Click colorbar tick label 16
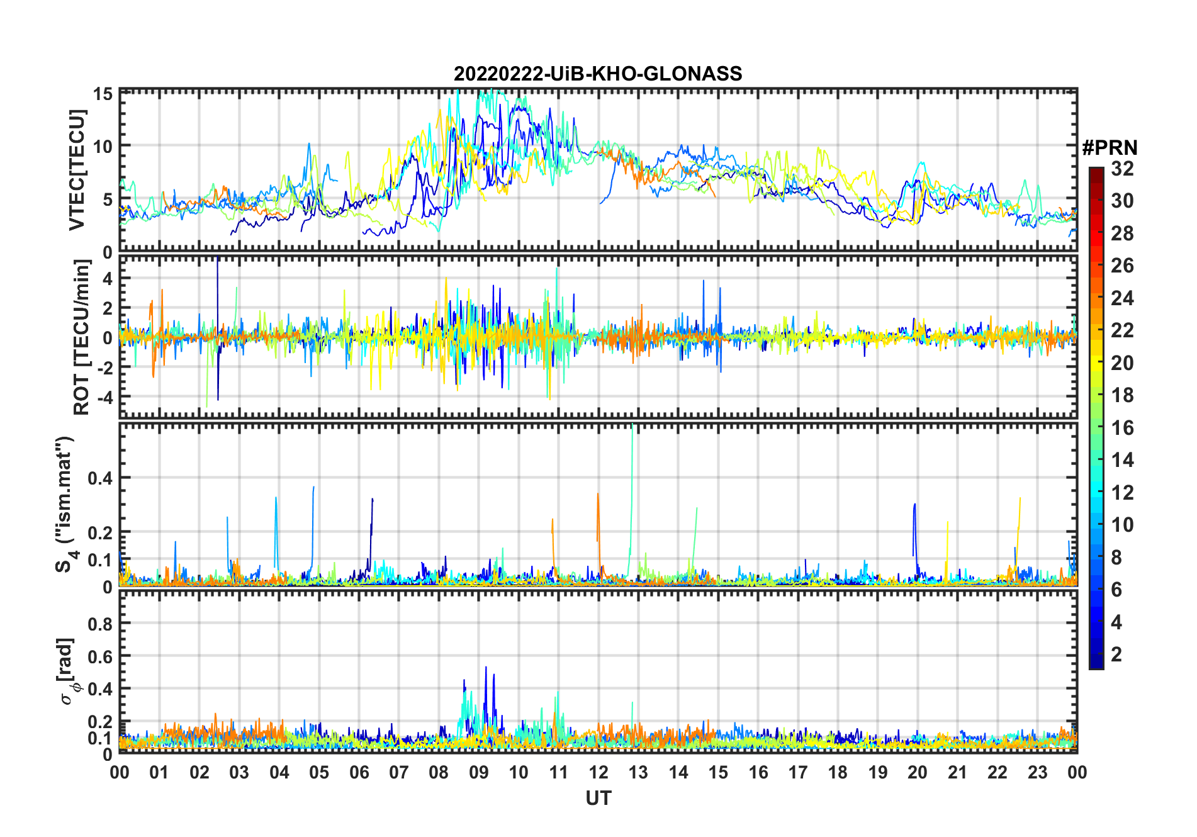 click(1122, 428)
